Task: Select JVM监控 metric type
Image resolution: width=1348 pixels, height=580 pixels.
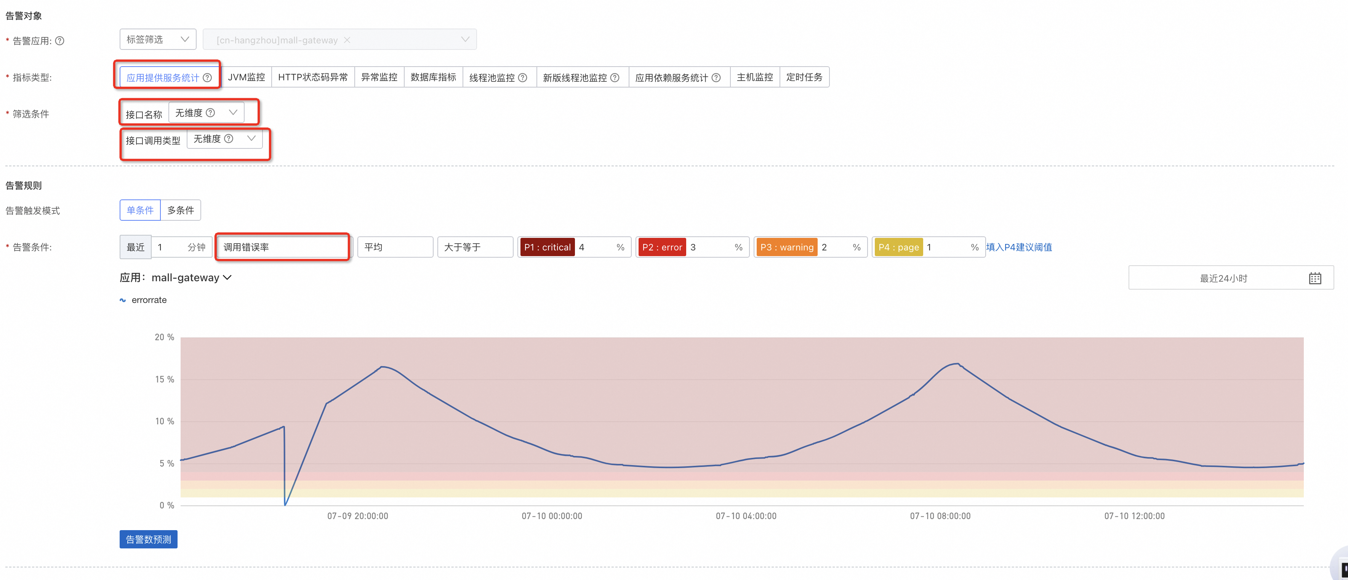Action: (246, 77)
